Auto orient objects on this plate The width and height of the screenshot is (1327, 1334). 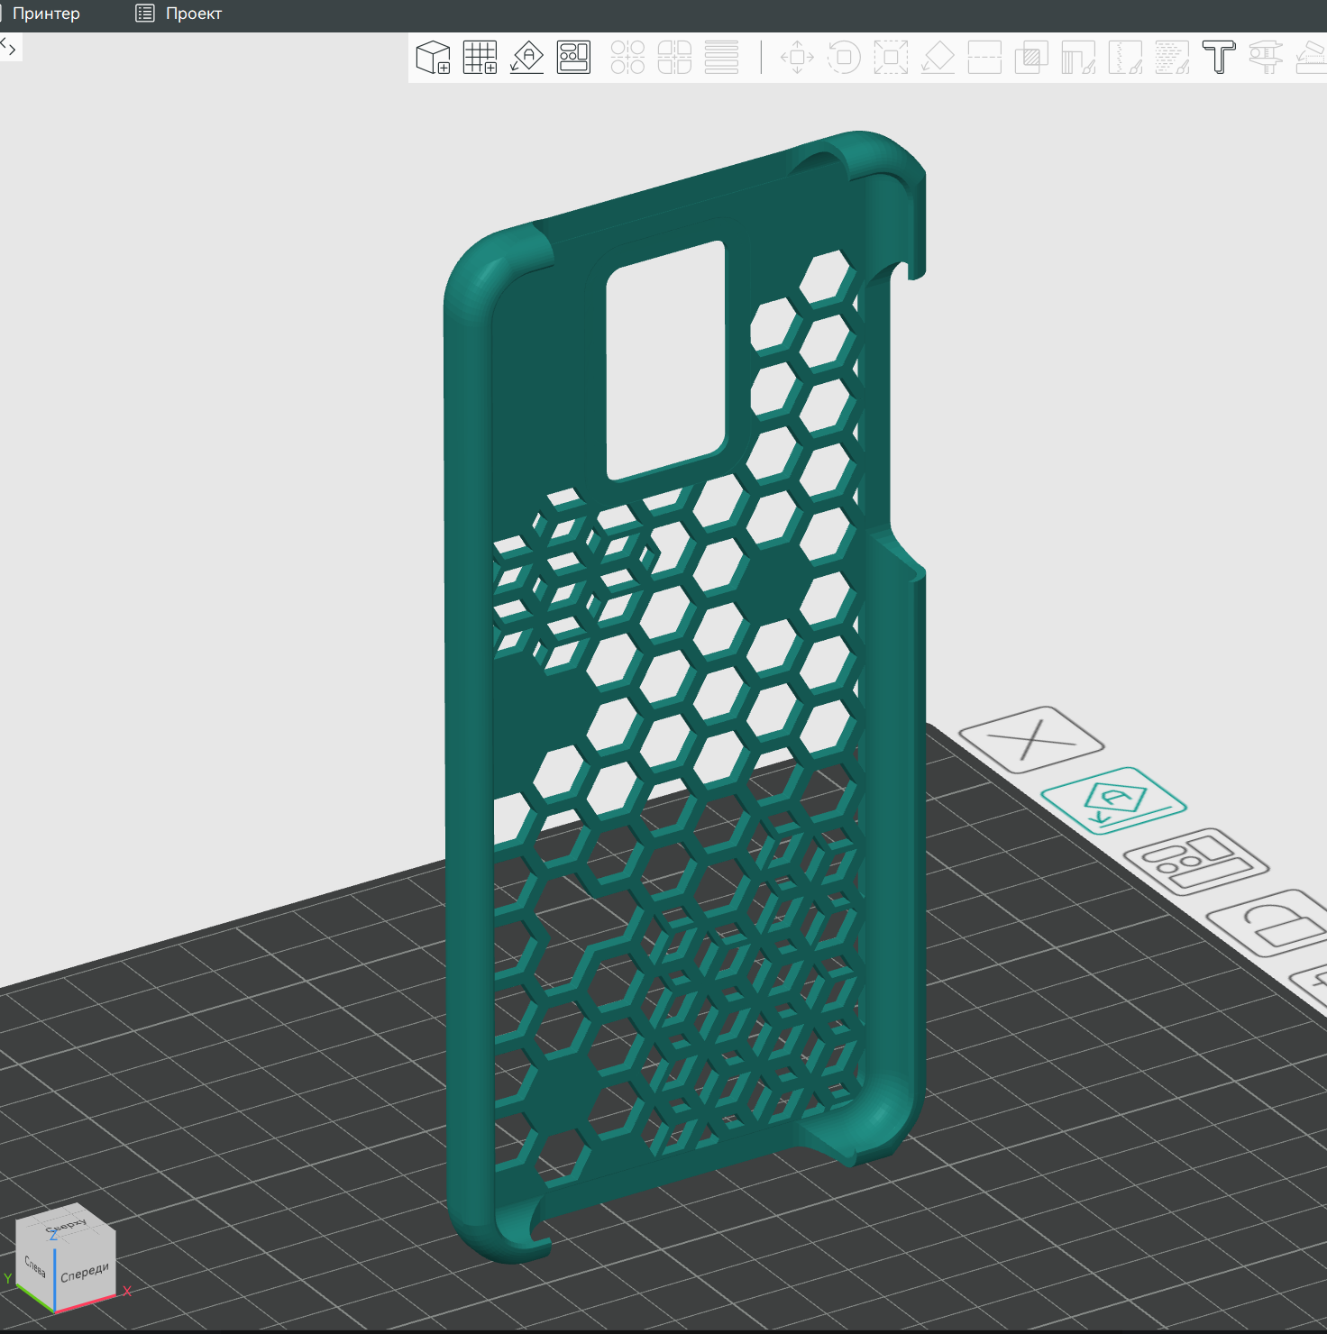click(1113, 800)
